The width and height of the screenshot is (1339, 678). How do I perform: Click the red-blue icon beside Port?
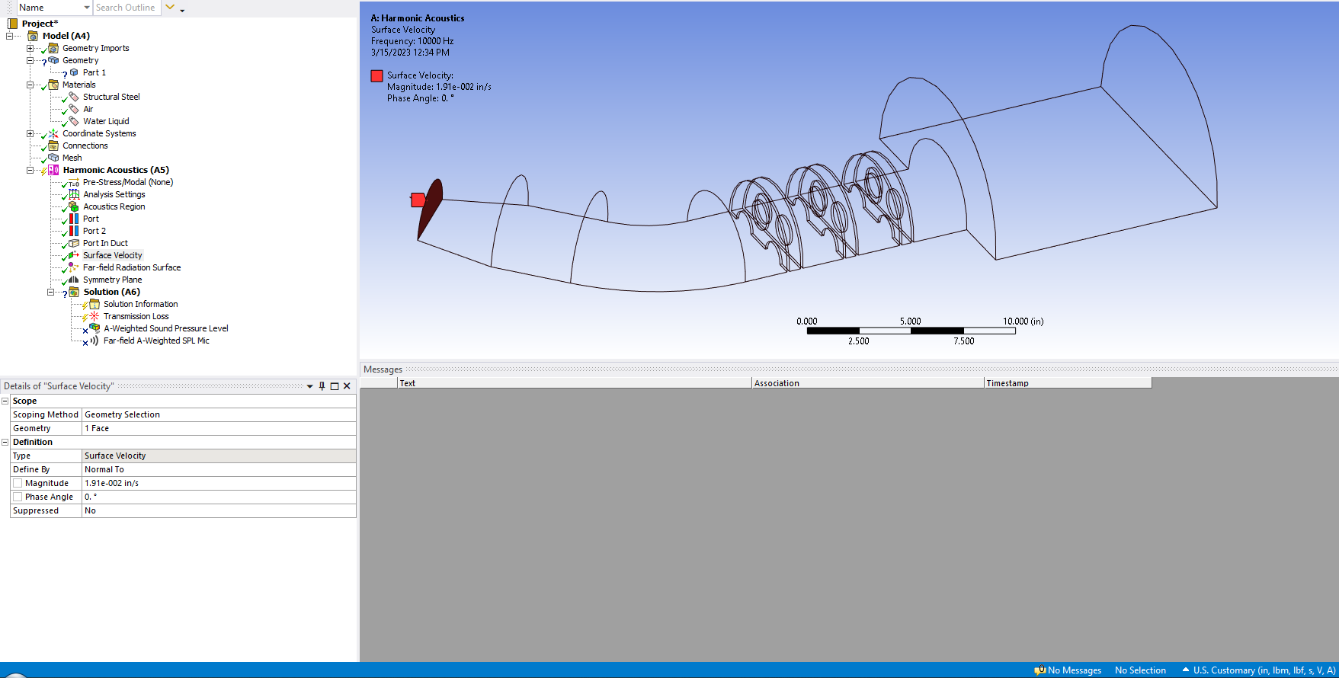click(74, 219)
